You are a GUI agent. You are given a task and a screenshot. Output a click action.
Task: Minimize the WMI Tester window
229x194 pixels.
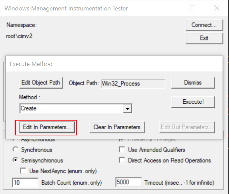coord(169,8)
